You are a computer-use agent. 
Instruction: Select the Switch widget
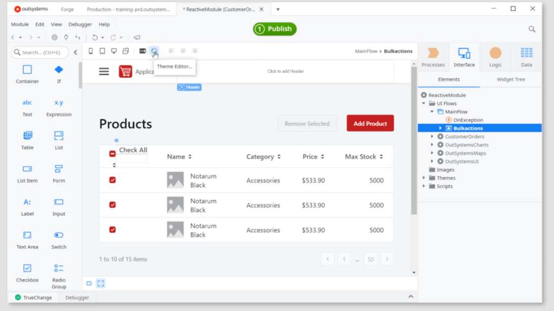(58, 240)
